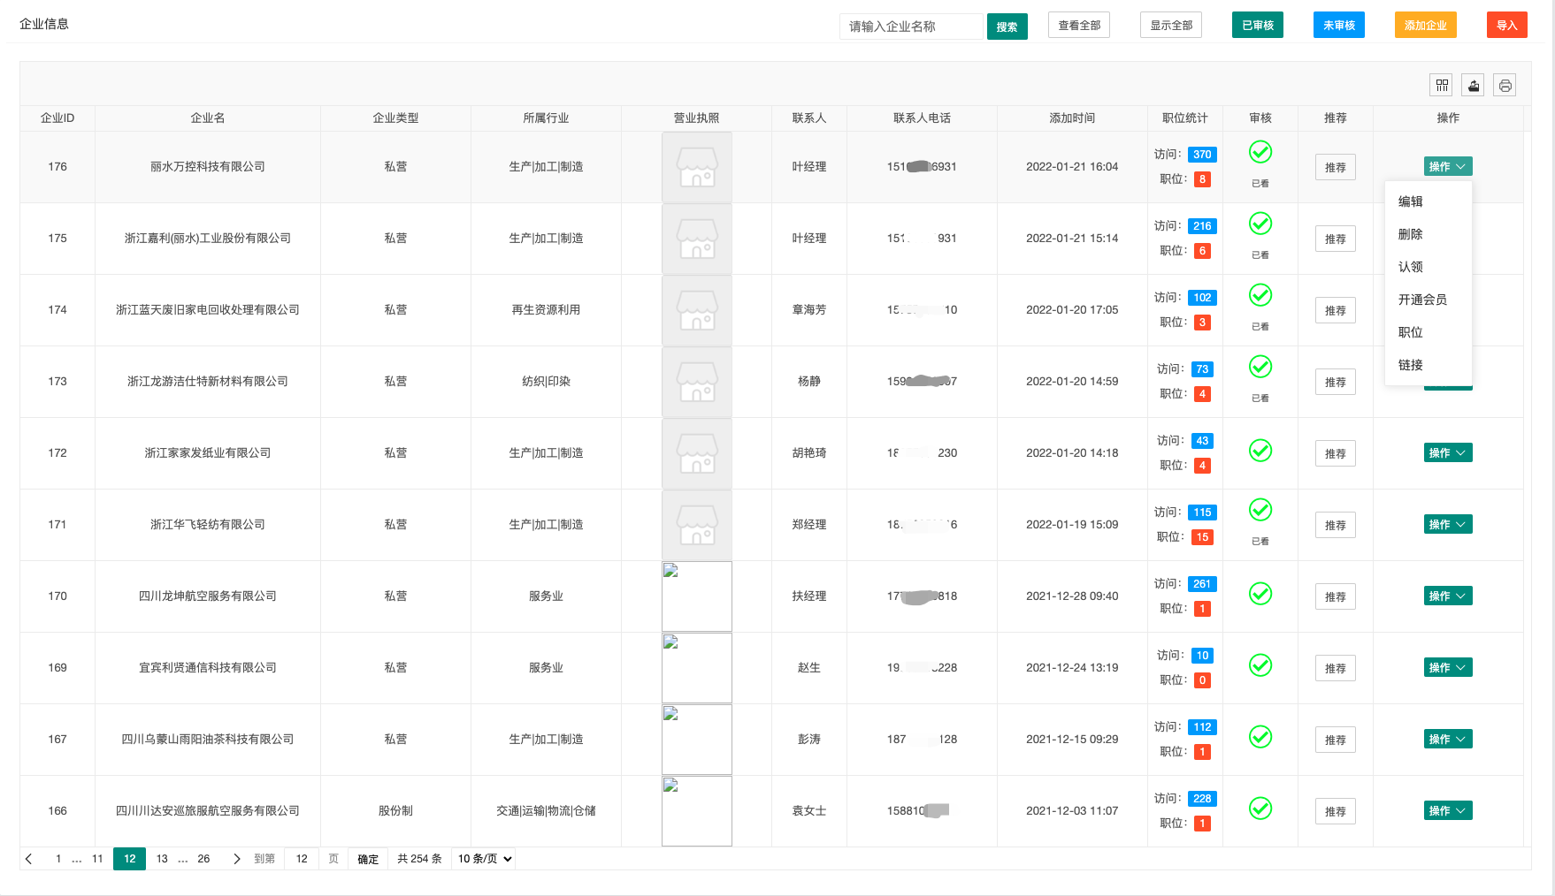Choose 认领 from the action menu
The height and width of the screenshot is (896, 1555).
point(1429,267)
